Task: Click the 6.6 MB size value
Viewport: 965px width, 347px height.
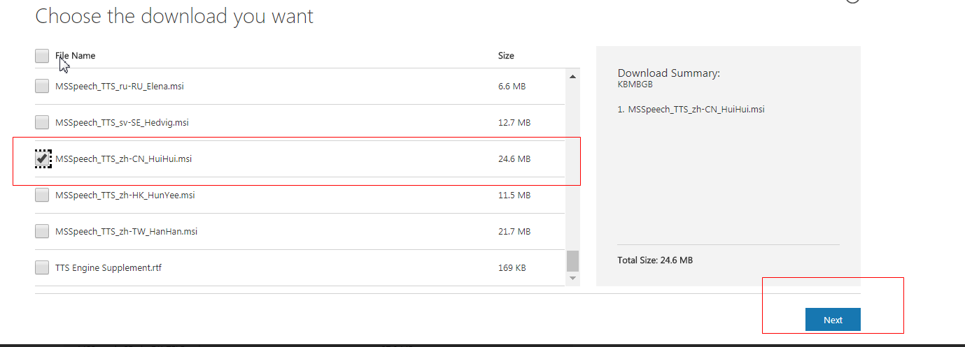Action: pos(512,87)
